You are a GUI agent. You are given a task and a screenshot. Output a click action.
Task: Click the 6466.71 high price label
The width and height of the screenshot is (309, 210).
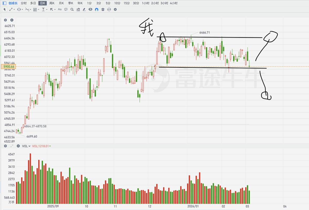205,33
